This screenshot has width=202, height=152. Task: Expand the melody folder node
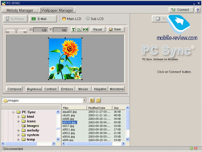tap(19, 131)
